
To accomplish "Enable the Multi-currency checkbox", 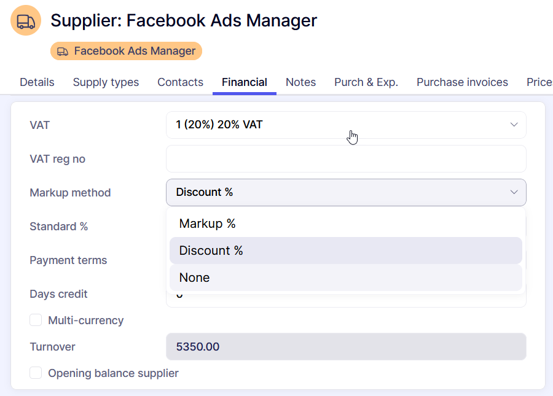I will (x=36, y=320).
